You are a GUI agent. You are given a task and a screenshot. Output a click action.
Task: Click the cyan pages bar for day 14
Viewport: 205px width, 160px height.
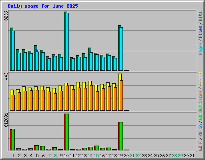click(x=91, y=62)
